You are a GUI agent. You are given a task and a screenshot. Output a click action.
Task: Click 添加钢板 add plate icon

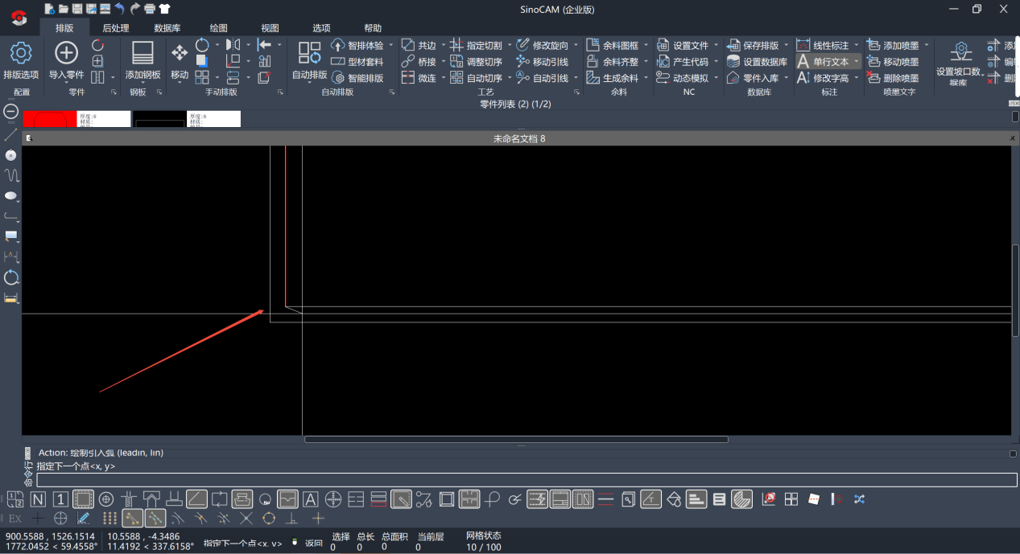click(x=142, y=54)
